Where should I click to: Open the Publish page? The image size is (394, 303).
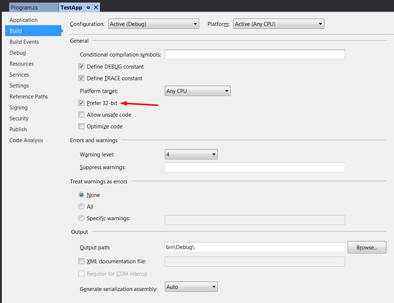[18, 129]
